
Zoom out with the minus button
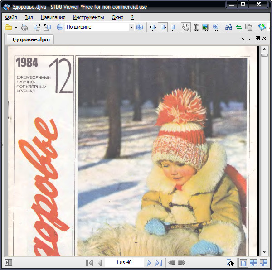pos(60,27)
